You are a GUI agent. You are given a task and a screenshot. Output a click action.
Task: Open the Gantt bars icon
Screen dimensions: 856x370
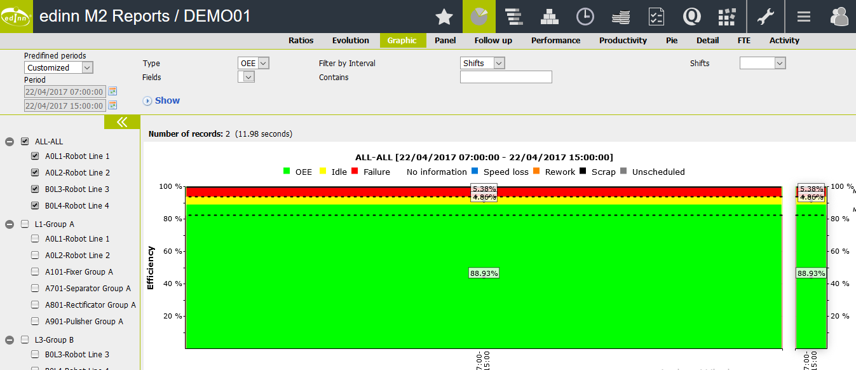point(514,17)
